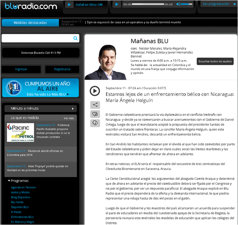238x225 pixels.
Task: Open the Noticias destacadas tab
Action: point(30,23)
